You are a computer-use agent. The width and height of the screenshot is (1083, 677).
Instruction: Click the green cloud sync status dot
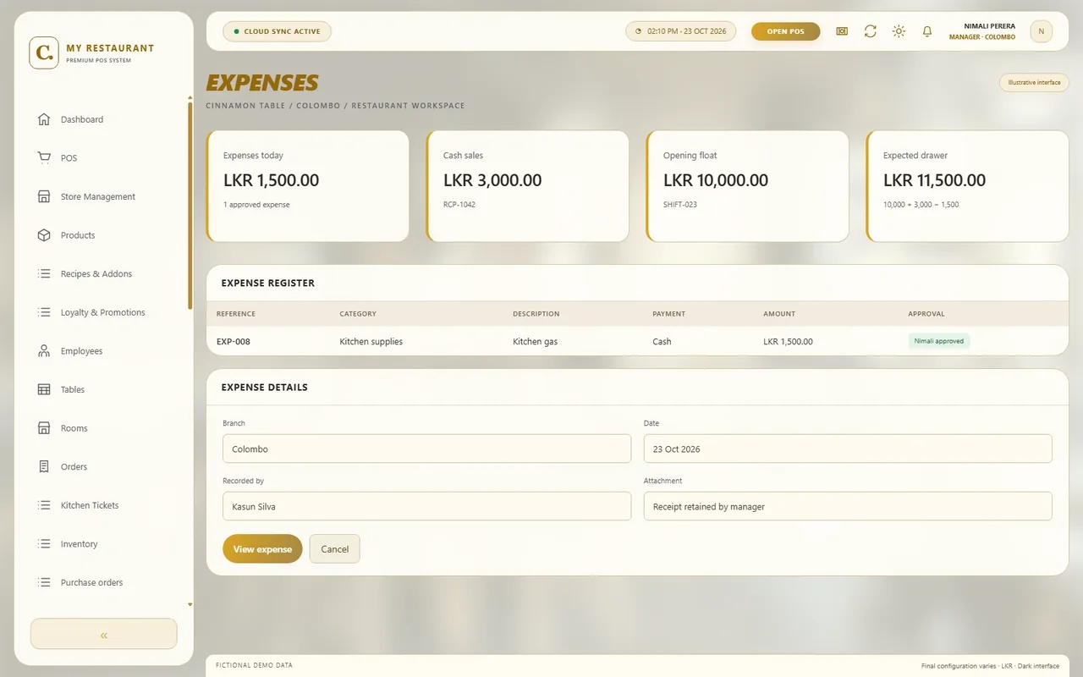tap(236, 31)
